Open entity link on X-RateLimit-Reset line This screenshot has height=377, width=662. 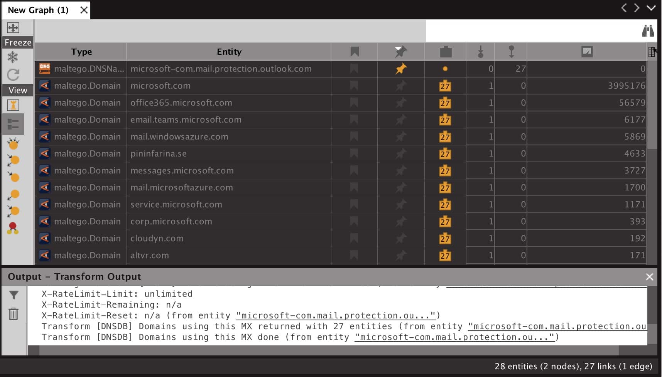click(335, 316)
